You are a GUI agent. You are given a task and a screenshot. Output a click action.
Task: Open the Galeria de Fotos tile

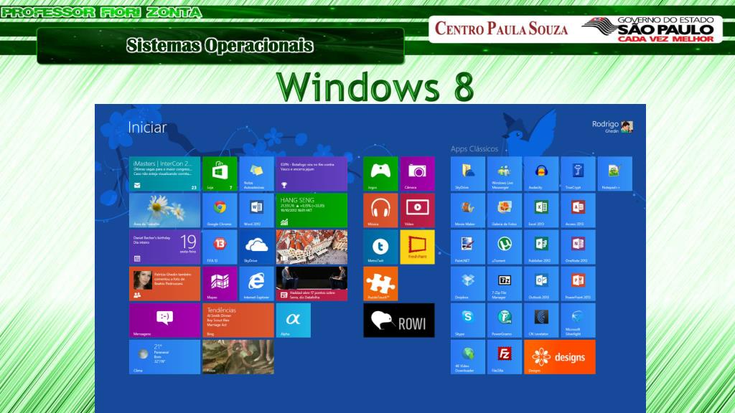tap(505, 210)
